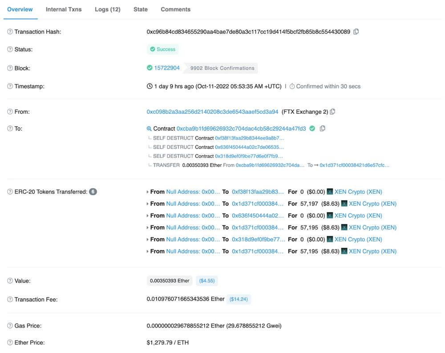Image resolution: width=445 pixels, height=353 pixels.
Task: Open block number 15722904
Action: (167, 68)
